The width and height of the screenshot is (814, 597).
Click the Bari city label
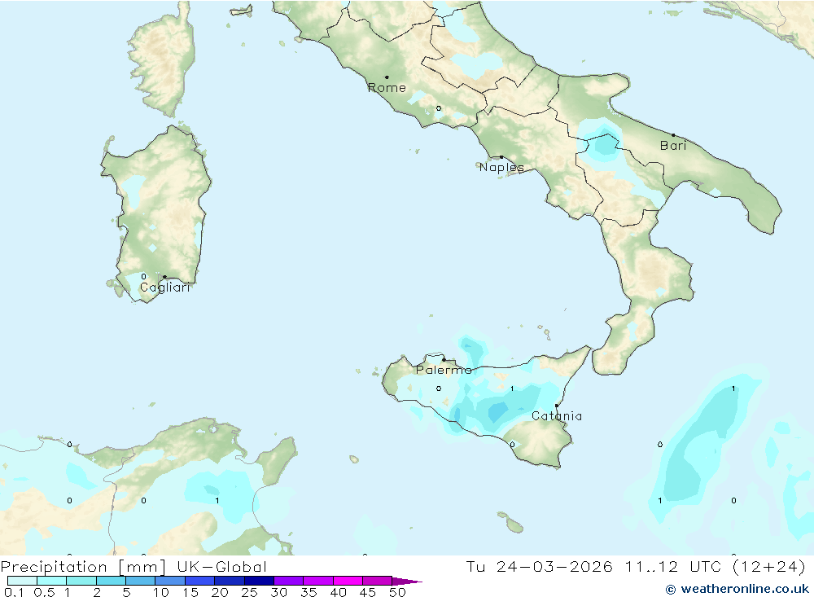pos(673,146)
